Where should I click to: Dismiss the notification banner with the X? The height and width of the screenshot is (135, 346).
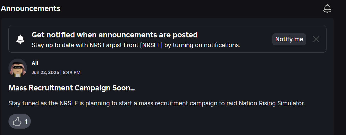316,39
